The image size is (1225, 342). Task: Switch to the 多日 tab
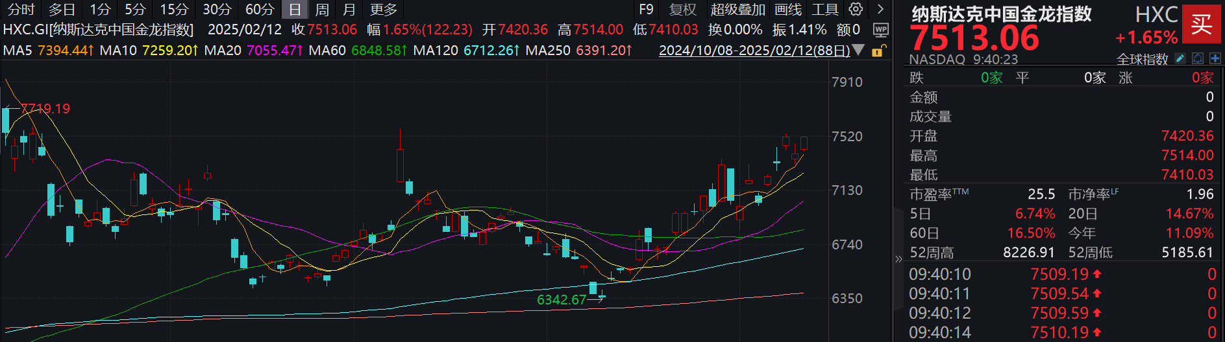(62, 10)
